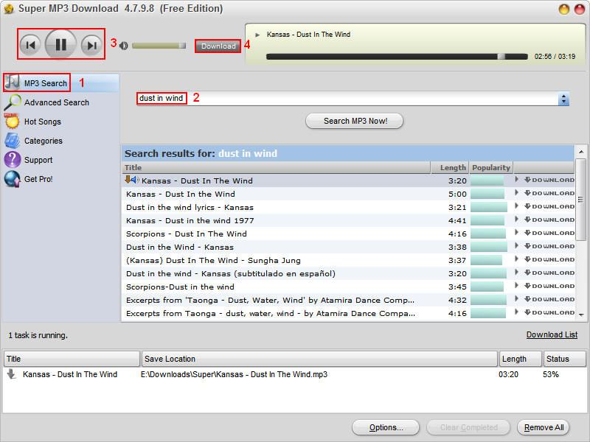Sort results by Length column
The image size is (590, 442).
coord(450,168)
